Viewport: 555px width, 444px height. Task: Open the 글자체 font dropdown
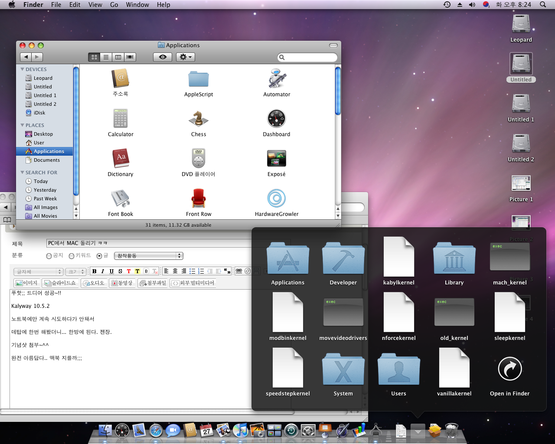click(39, 271)
